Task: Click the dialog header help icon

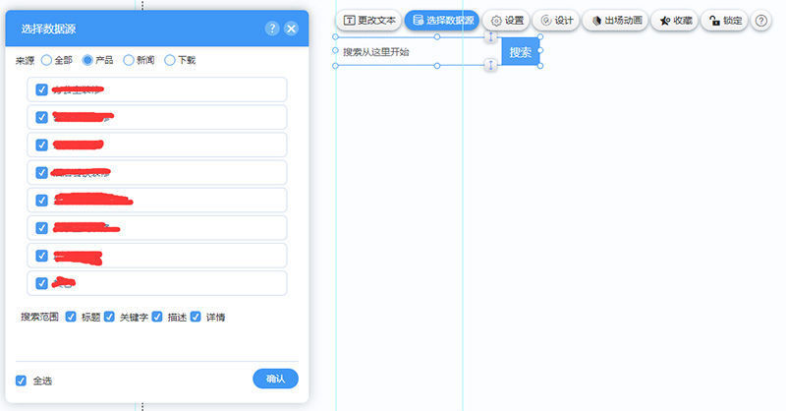Action: [272, 29]
